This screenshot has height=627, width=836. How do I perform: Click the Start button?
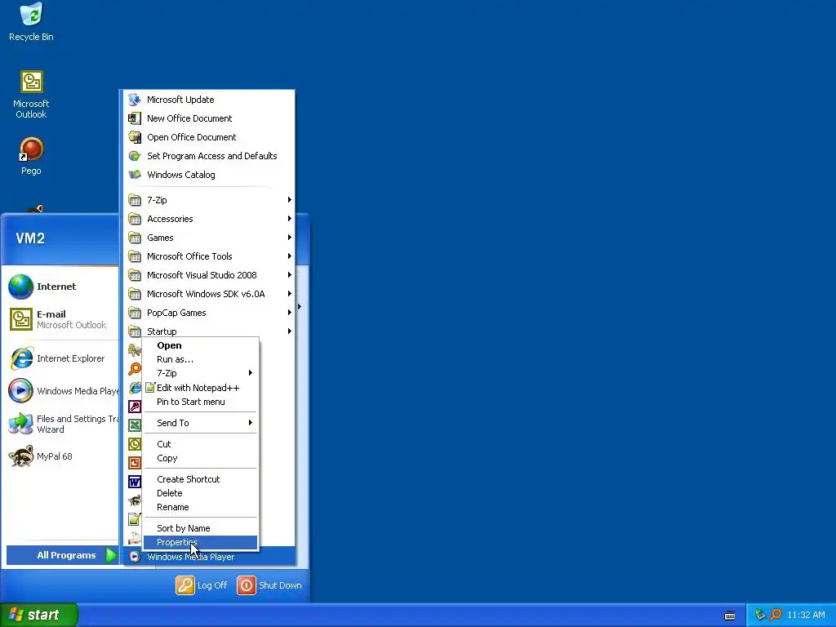[38, 615]
